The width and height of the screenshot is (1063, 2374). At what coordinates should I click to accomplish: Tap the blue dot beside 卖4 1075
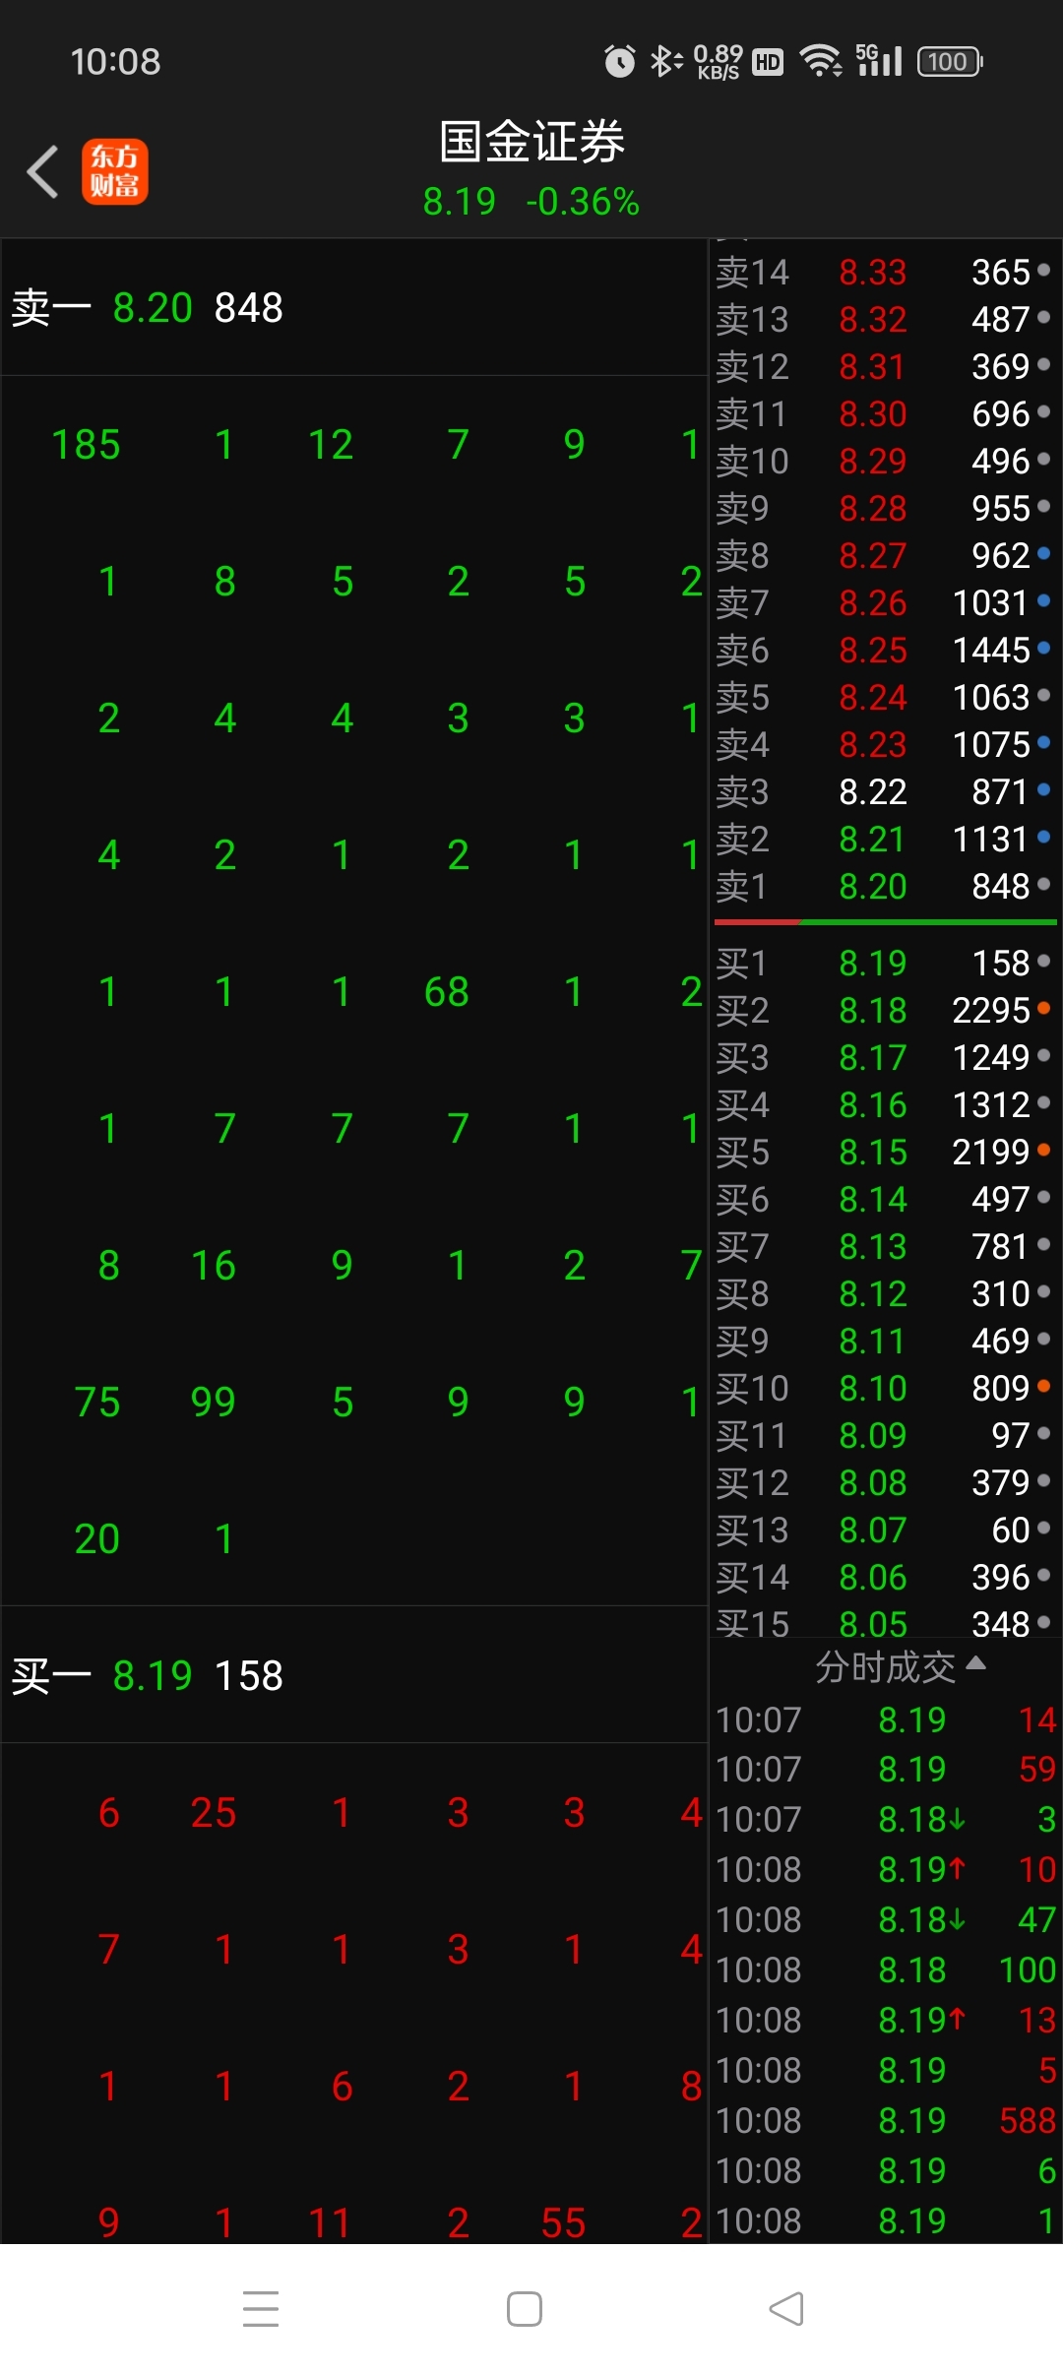1043,742
